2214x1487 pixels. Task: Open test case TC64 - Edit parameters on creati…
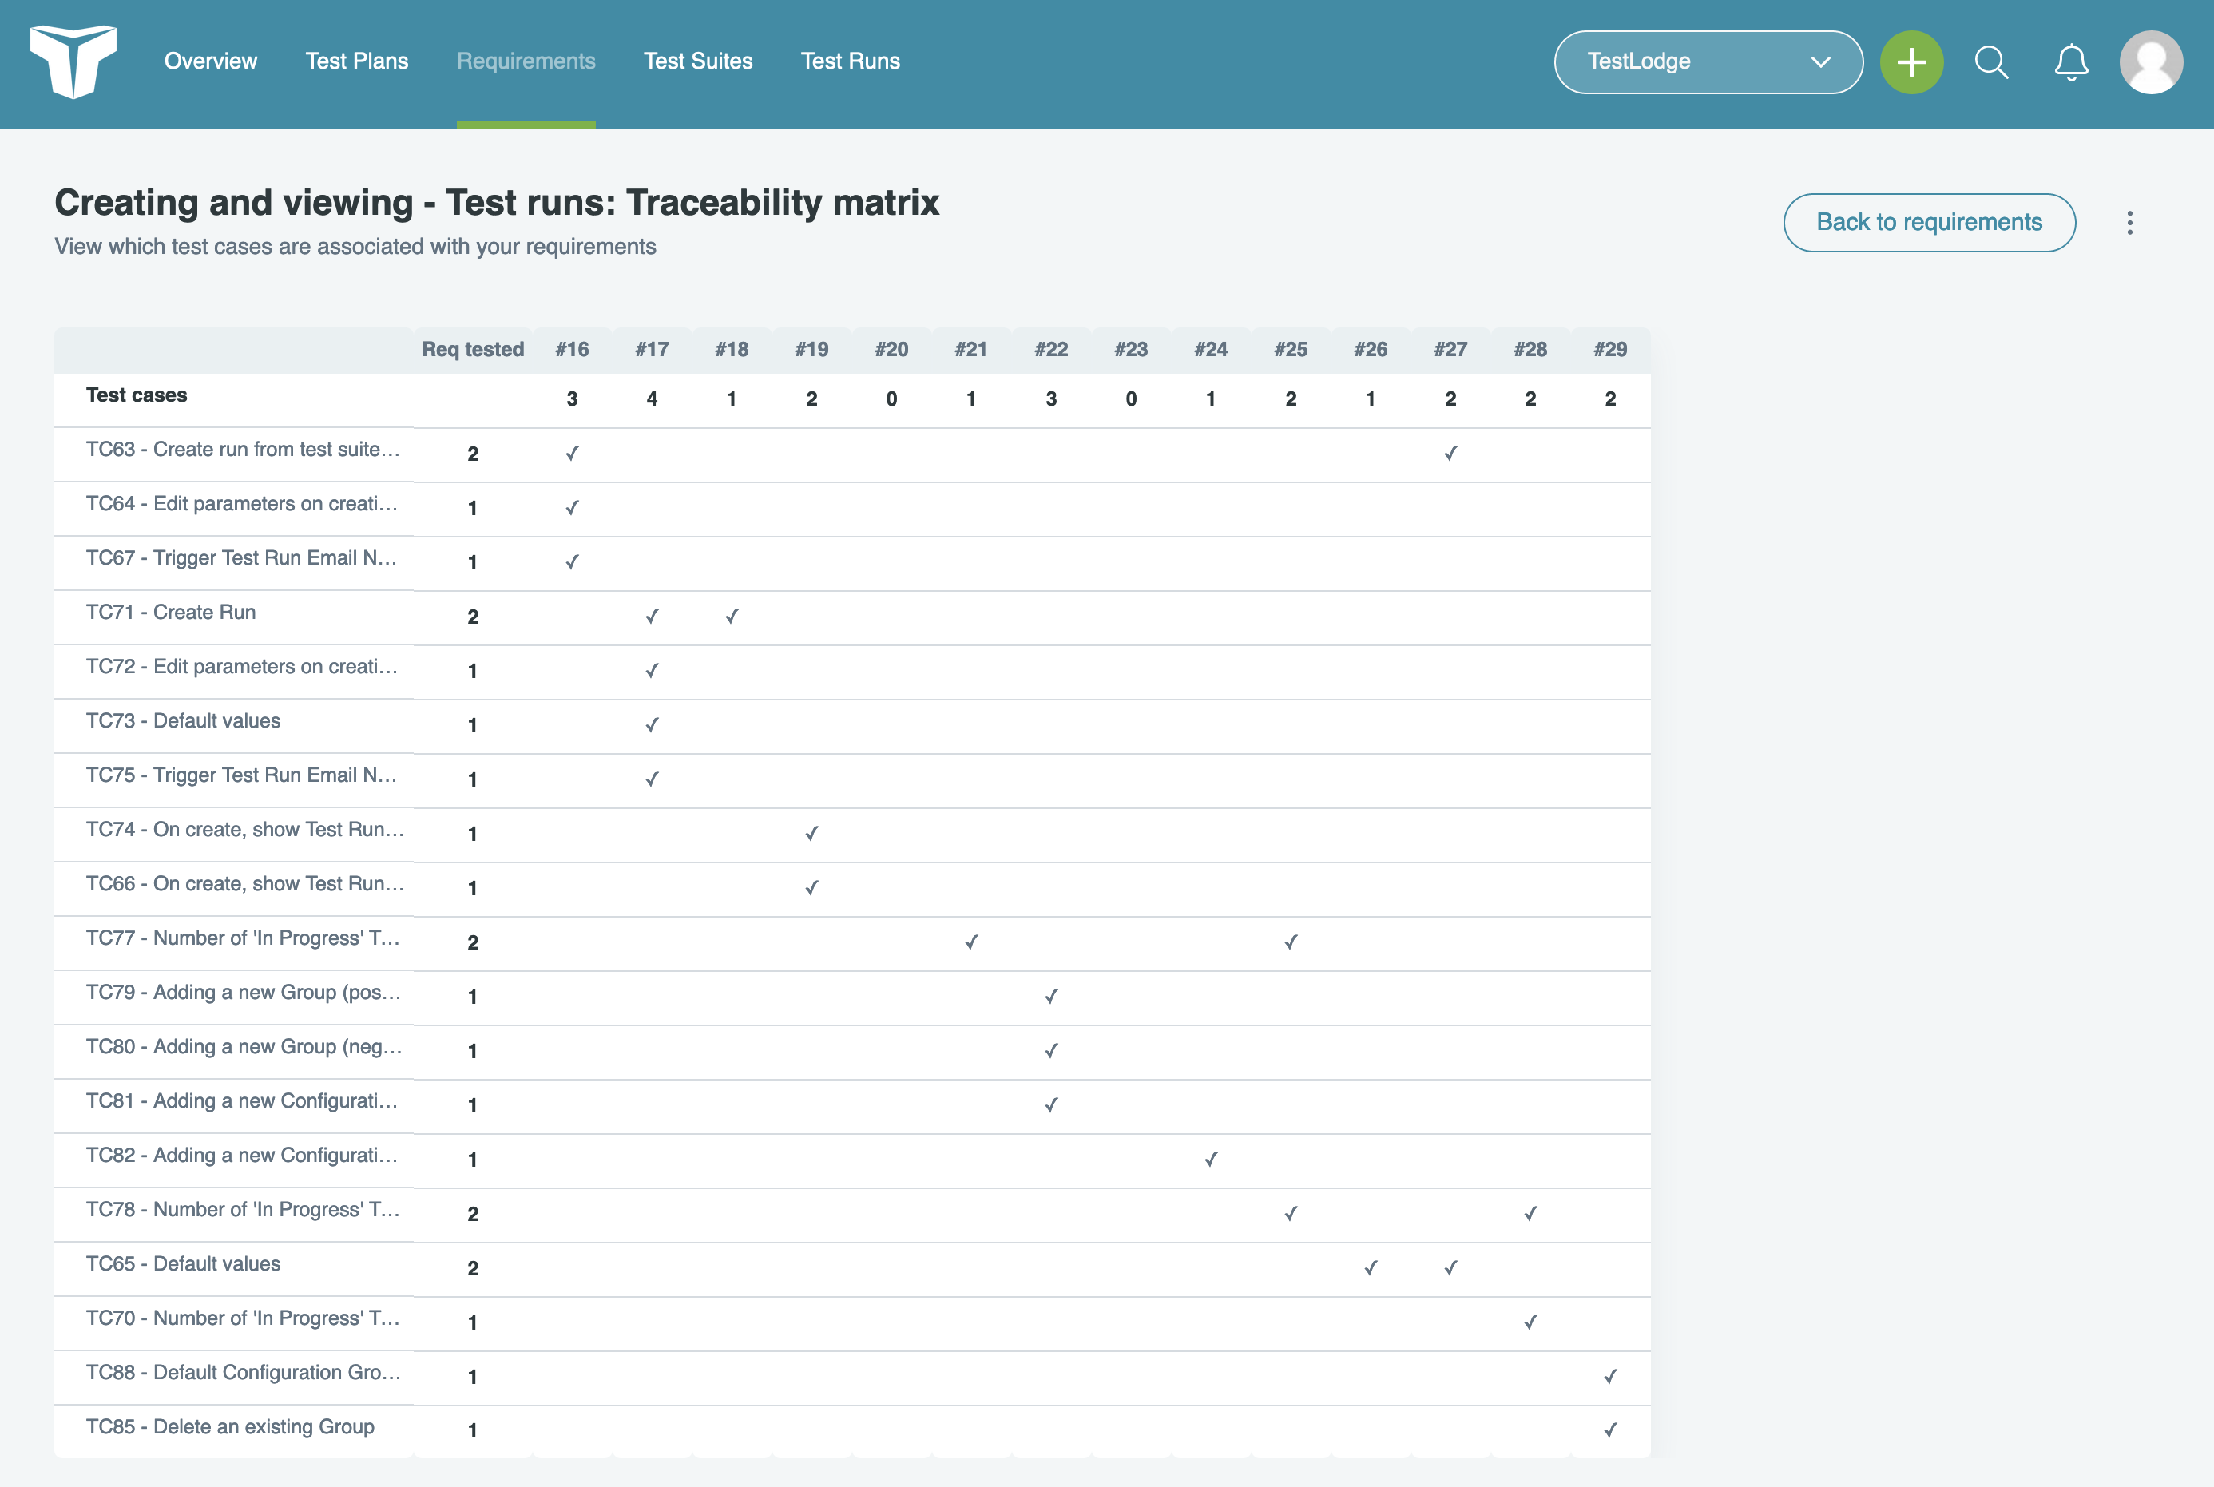click(242, 504)
